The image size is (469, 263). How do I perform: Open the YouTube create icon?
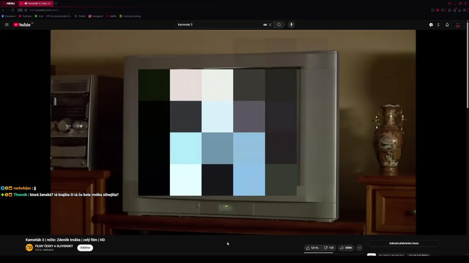point(431,25)
